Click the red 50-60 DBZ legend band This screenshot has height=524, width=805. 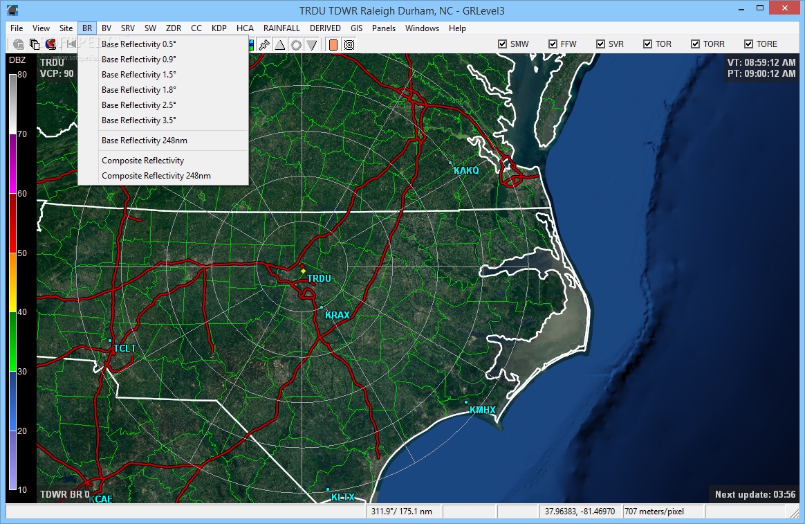click(13, 223)
